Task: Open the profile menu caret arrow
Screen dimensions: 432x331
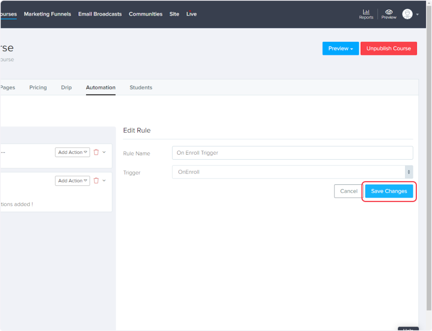Action: coord(417,14)
